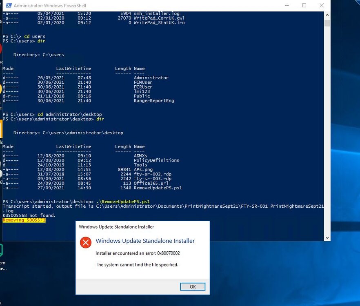Image resolution: width=360 pixels, height=306 pixels.
Task: Click 'WritePad_StatUK.lrn' file name
Action: (159, 22)
